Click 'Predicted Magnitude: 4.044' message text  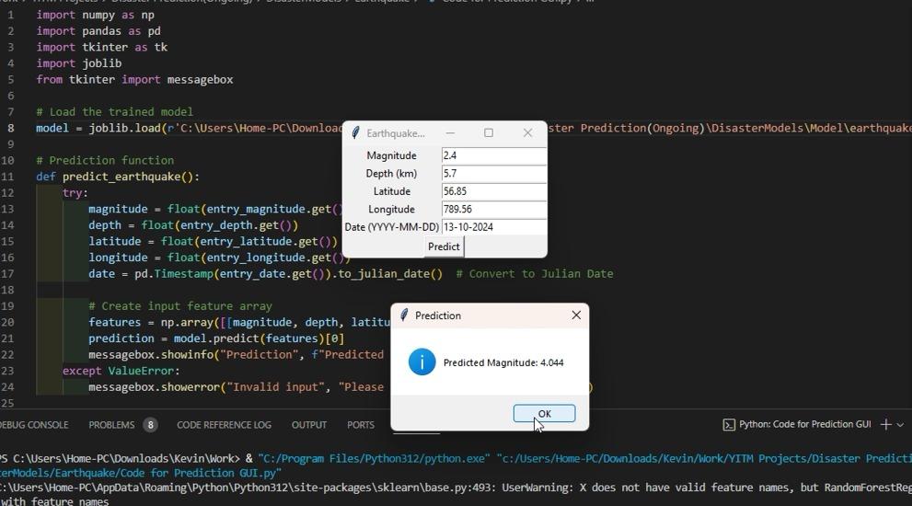pyautogui.click(x=503, y=362)
